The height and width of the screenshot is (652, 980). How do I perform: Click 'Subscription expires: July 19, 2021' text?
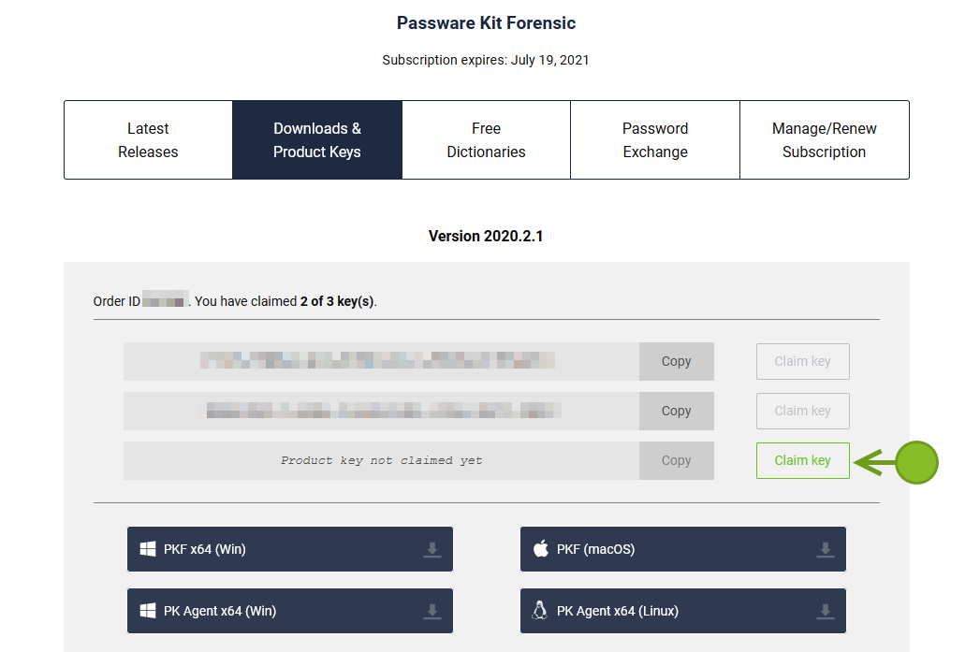pyautogui.click(x=486, y=60)
